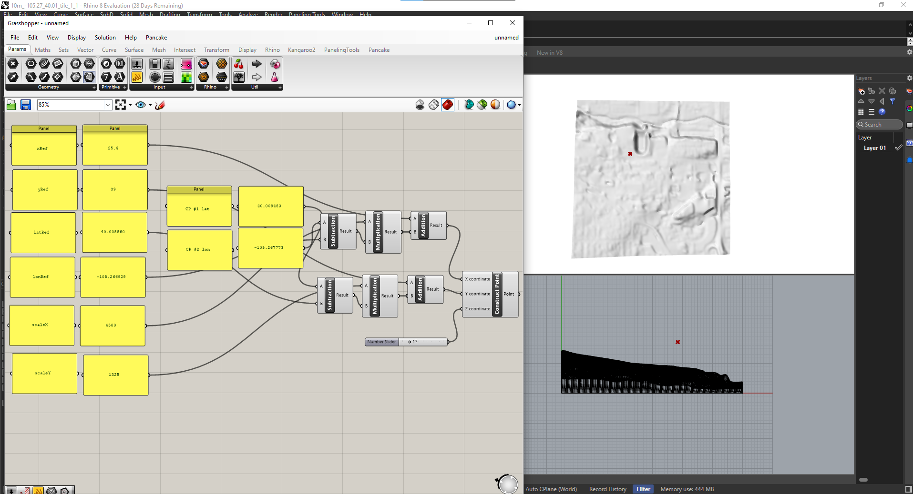Viewport: 913px width, 494px height.
Task: Select the tree Data Dam icon in Util
Action: [x=239, y=77]
